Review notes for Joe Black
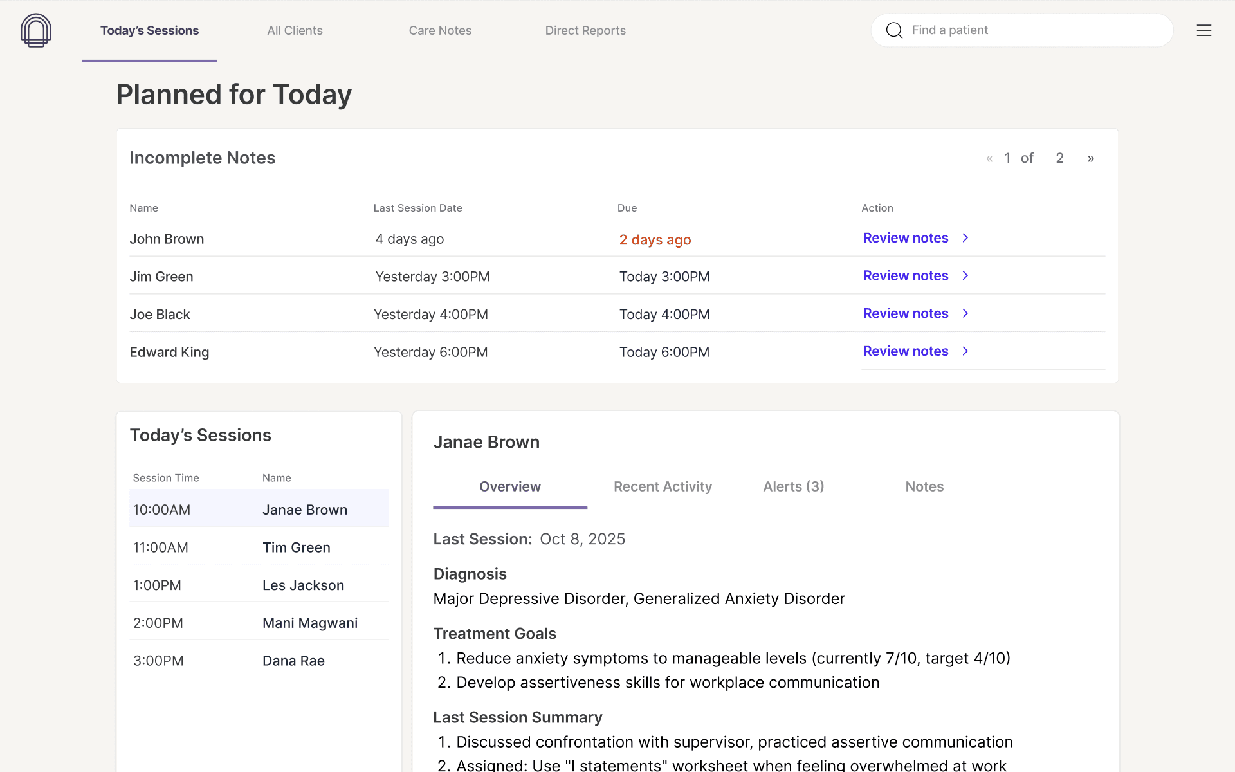This screenshot has height=772, width=1235. click(905, 313)
